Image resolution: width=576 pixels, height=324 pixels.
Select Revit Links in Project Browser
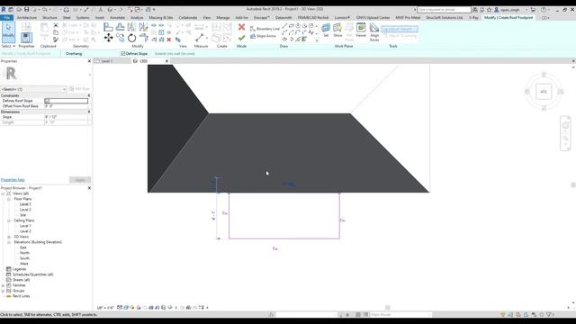[21, 296]
